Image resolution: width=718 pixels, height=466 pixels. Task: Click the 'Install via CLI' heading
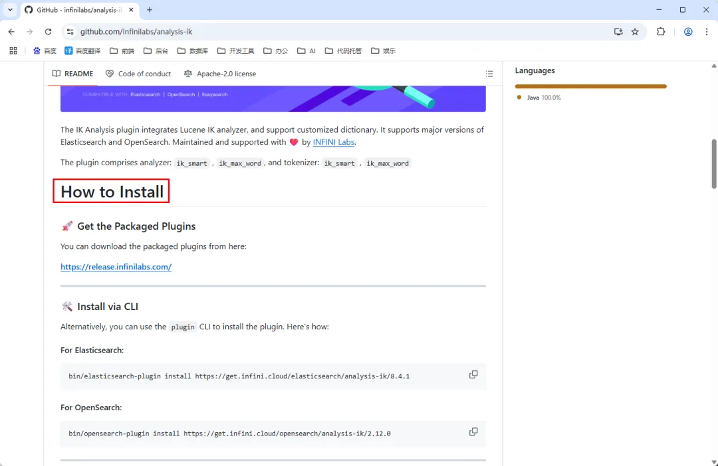(108, 307)
